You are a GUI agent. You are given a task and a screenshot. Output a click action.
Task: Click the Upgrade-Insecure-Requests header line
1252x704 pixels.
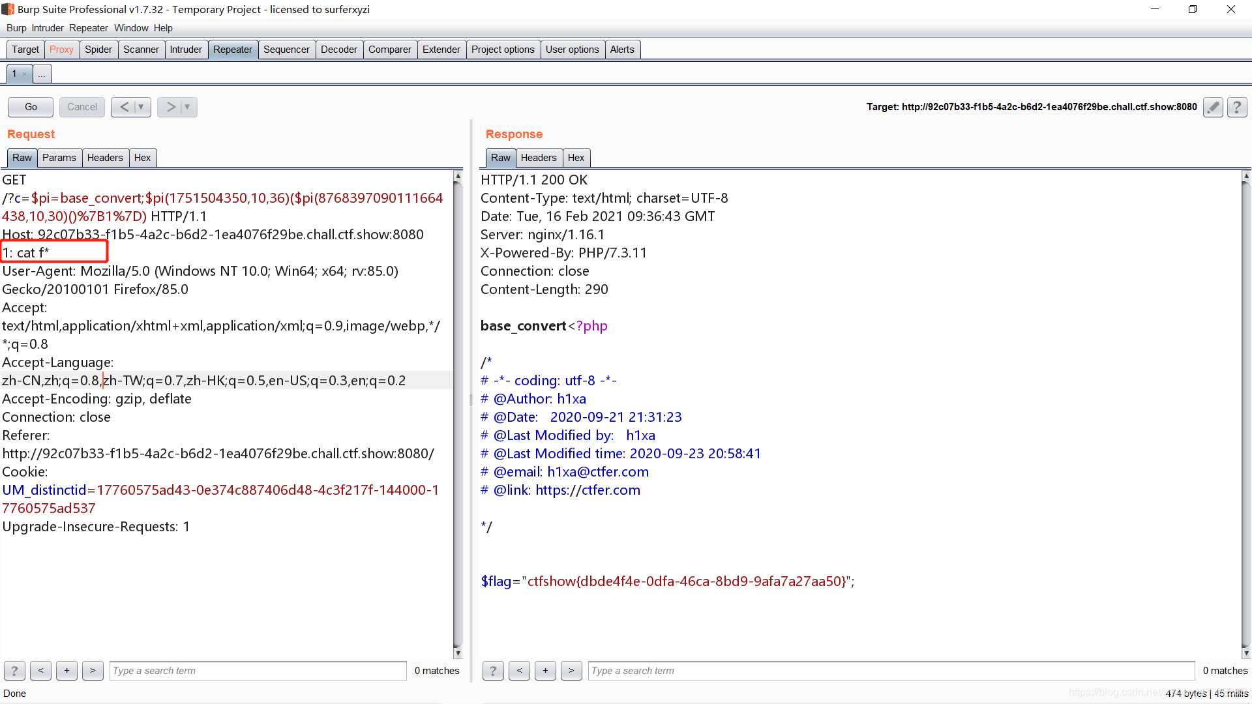pos(96,527)
